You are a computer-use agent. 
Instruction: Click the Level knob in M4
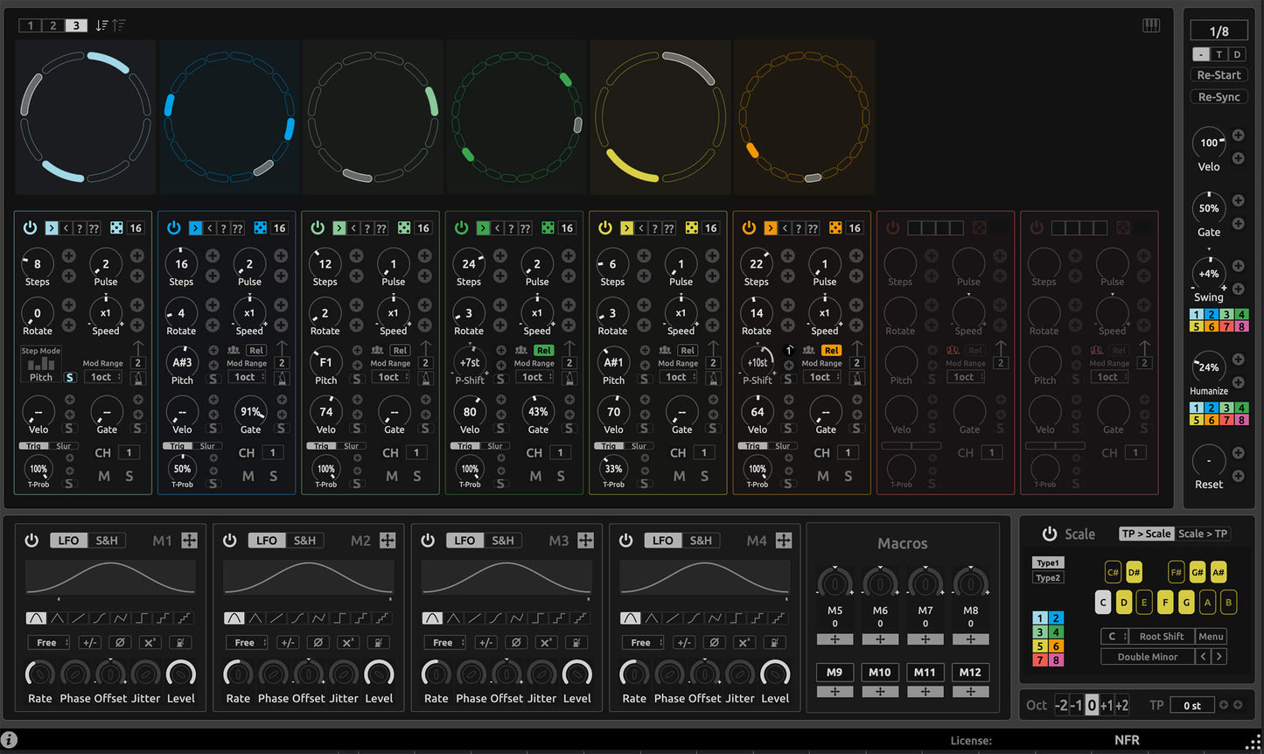(x=775, y=674)
